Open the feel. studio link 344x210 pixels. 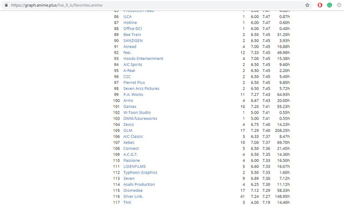click(x=127, y=52)
